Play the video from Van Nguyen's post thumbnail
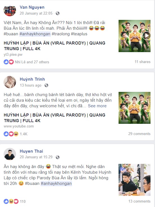155x207 pixels. pos(146,36)
